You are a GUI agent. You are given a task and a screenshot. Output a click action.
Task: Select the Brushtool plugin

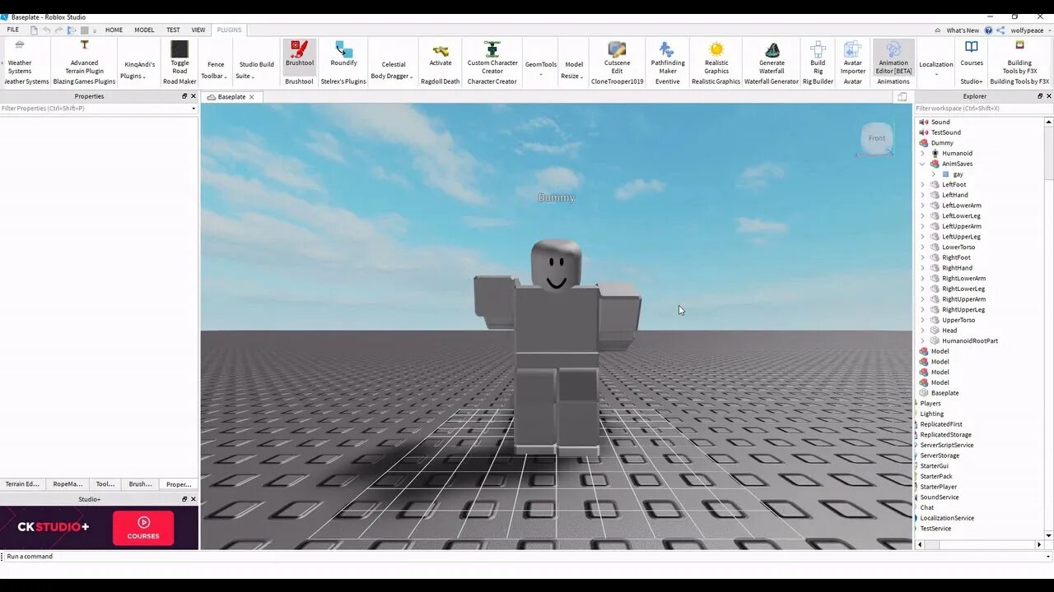click(x=300, y=58)
